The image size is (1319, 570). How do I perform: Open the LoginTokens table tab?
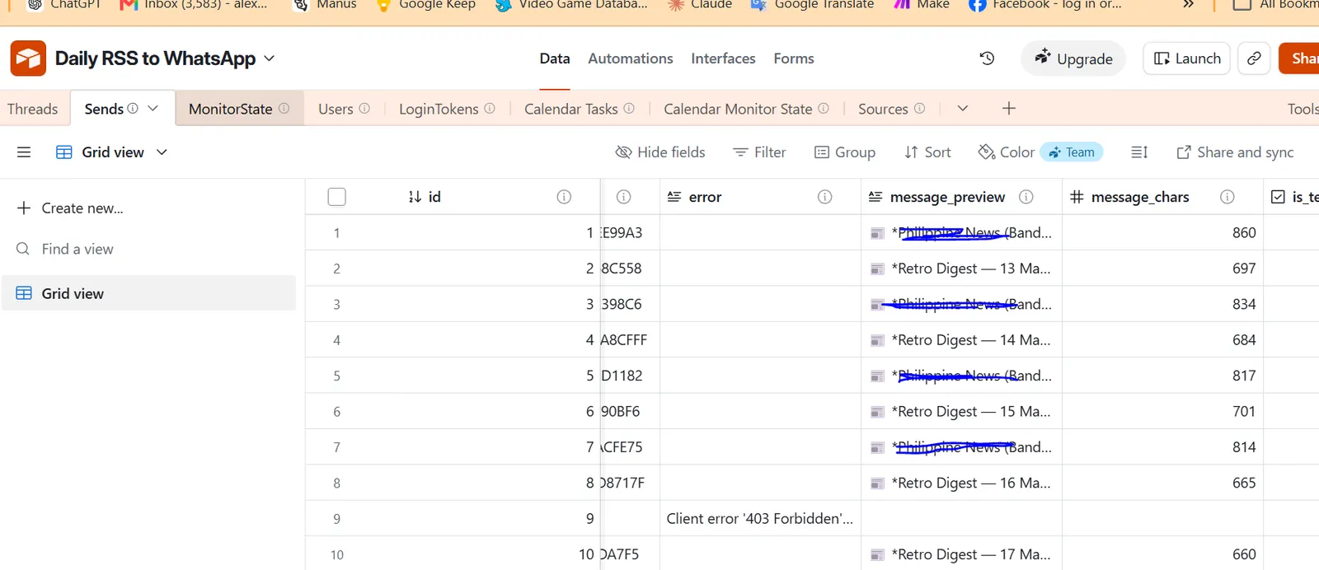tap(447, 109)
